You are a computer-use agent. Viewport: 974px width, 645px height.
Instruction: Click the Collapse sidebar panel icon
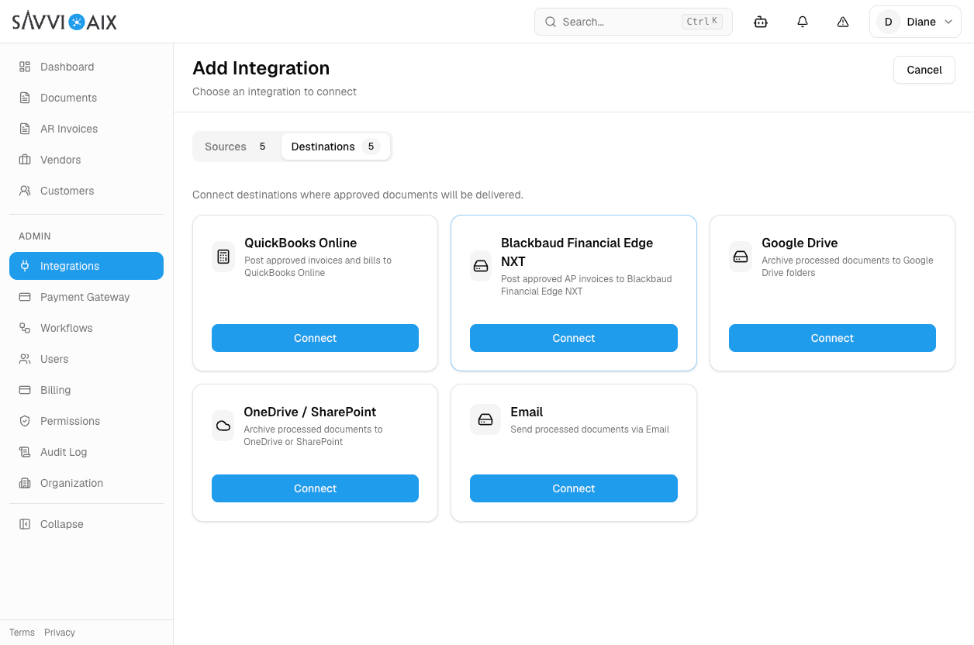click(25, 524)
